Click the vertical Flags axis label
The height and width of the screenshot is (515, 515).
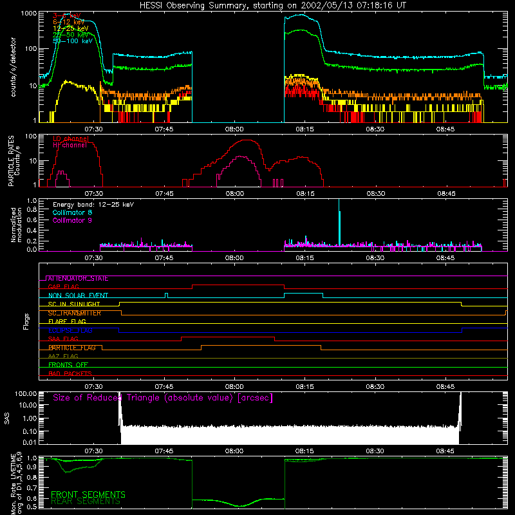26,321
